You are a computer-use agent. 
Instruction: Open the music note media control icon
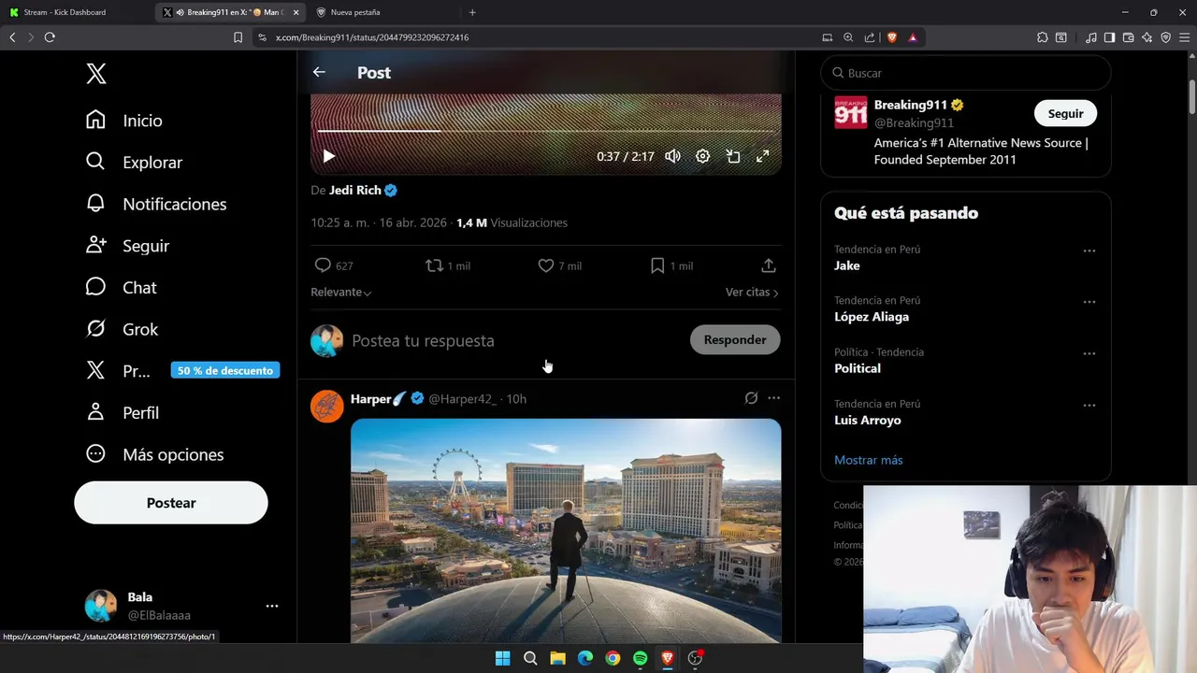click(x=1091, y=37)
